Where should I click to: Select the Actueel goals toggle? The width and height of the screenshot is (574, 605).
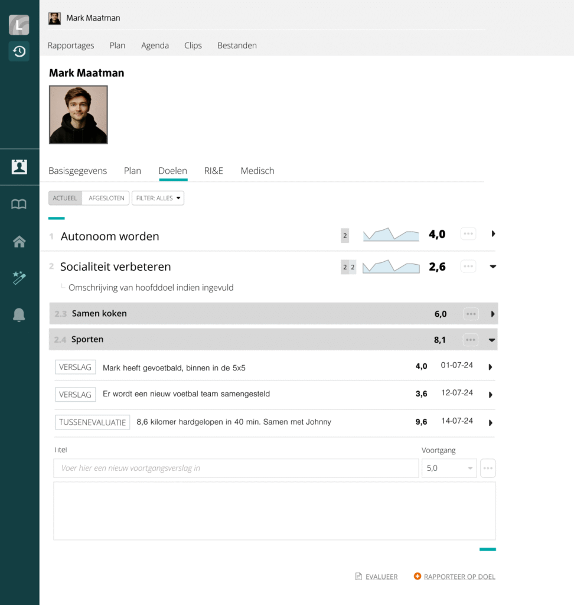65,198
